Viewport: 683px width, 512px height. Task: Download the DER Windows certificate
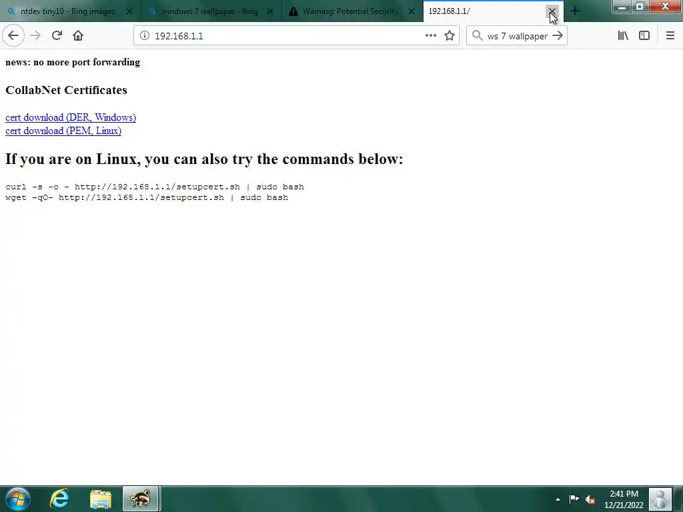point(71,117)
